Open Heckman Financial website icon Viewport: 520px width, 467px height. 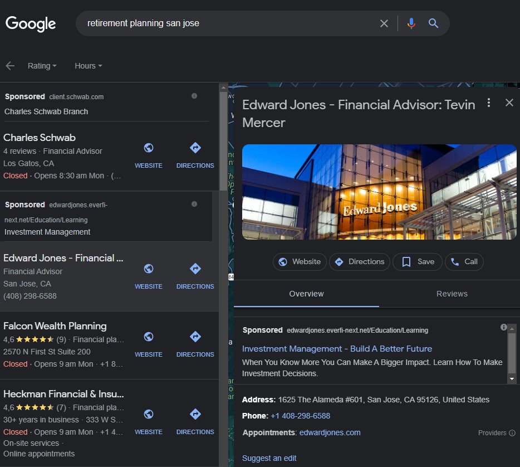[149, 415]
